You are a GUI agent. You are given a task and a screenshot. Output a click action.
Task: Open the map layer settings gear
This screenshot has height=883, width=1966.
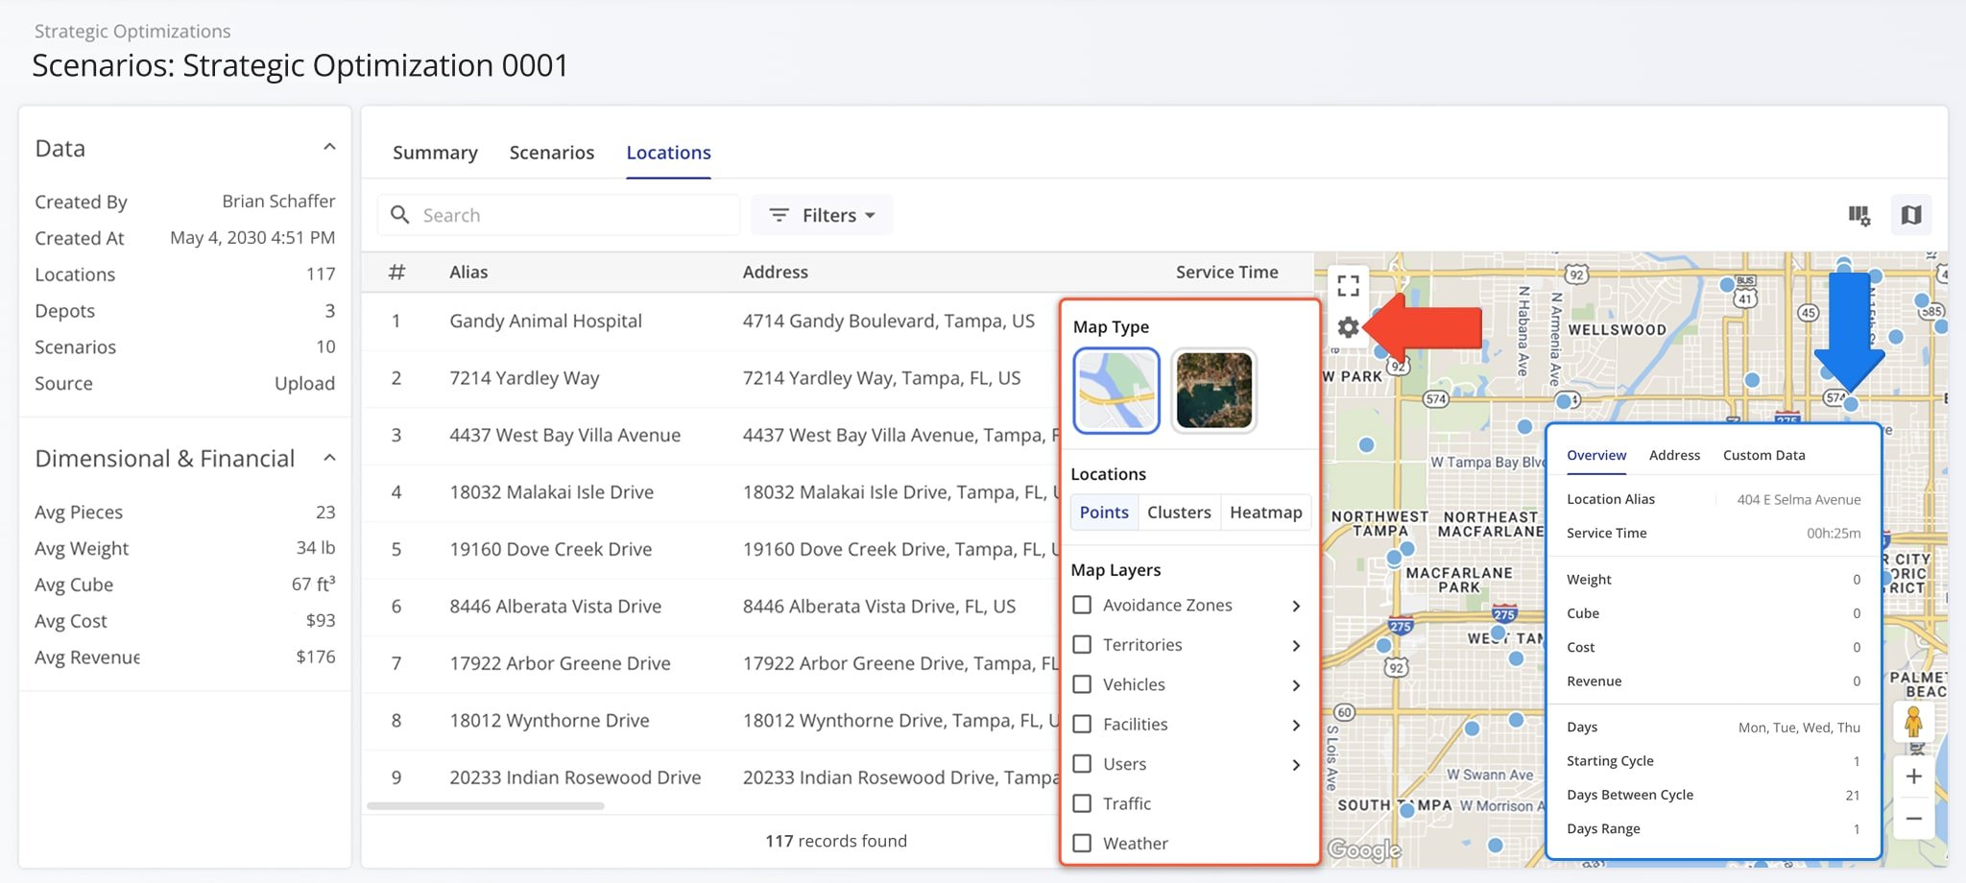[1349, 327]
